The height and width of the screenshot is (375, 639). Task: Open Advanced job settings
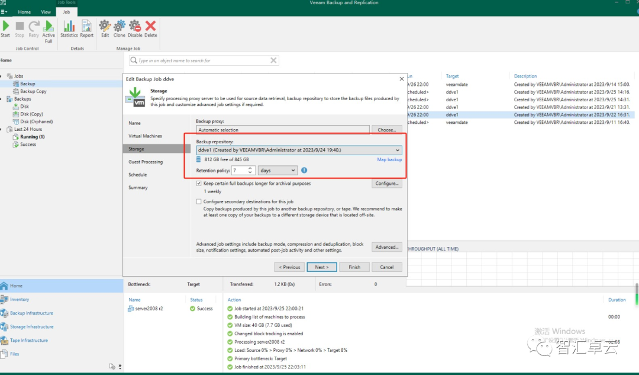coord(387,247)
